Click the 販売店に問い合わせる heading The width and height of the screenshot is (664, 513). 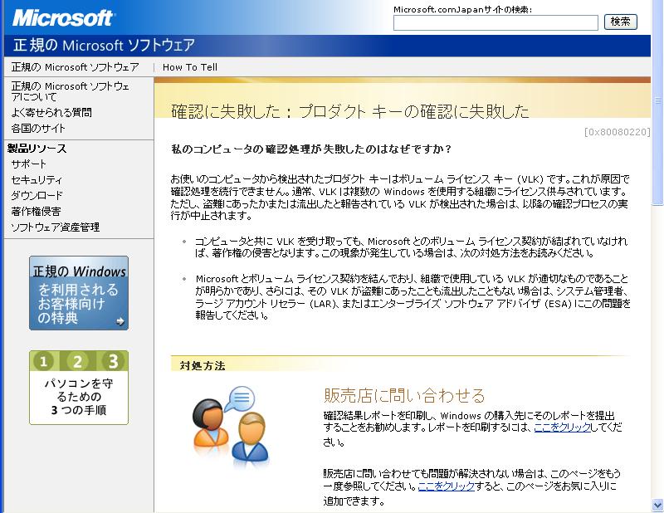pyautogui.click(x=404, y=395)
